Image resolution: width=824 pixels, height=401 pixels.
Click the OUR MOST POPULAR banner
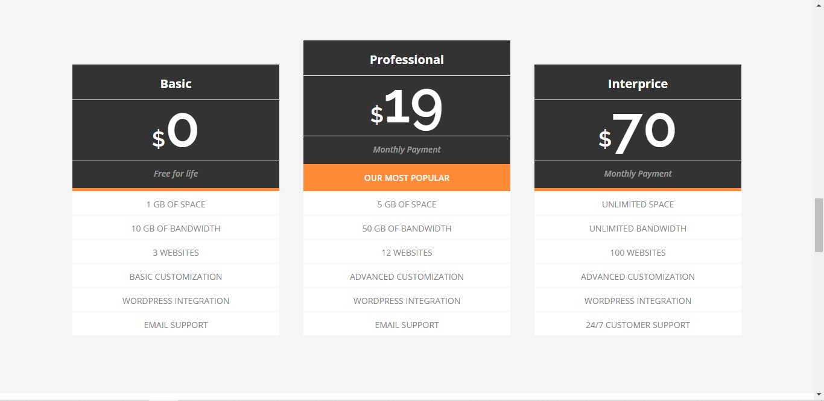(x=407, y=178)
